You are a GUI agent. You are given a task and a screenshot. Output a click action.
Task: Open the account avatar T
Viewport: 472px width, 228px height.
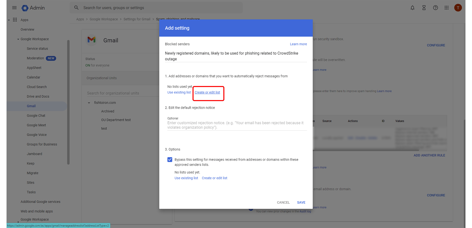pos(458,8)
